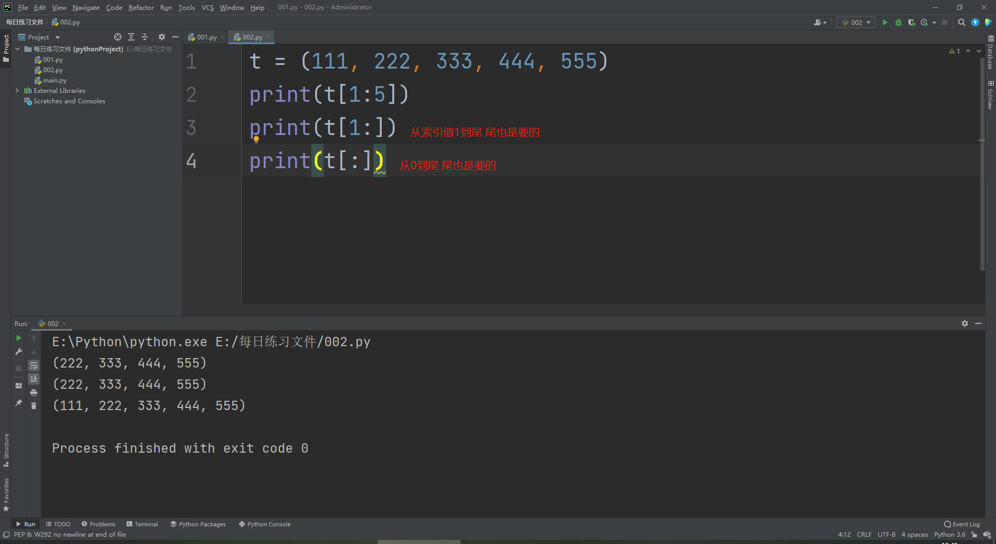Jump to the next highlighted error arrow

click(x=979, y=51)
